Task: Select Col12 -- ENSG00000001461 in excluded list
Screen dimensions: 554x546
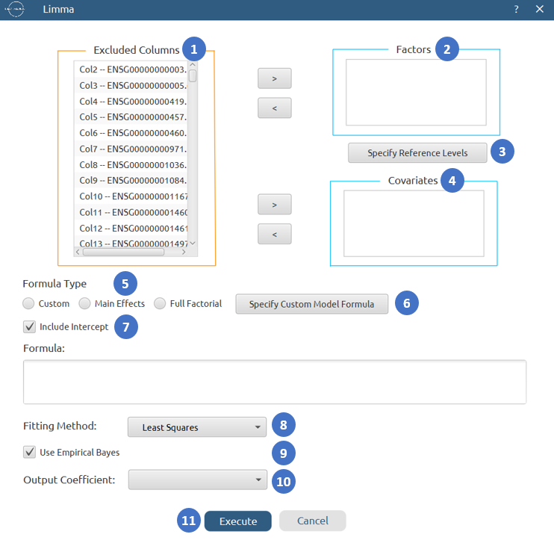Action: (x=131, y=229)
